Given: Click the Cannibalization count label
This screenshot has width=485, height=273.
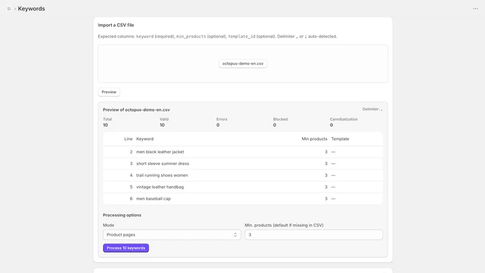Looking at the screenshot, I should (x=344, y=119).
